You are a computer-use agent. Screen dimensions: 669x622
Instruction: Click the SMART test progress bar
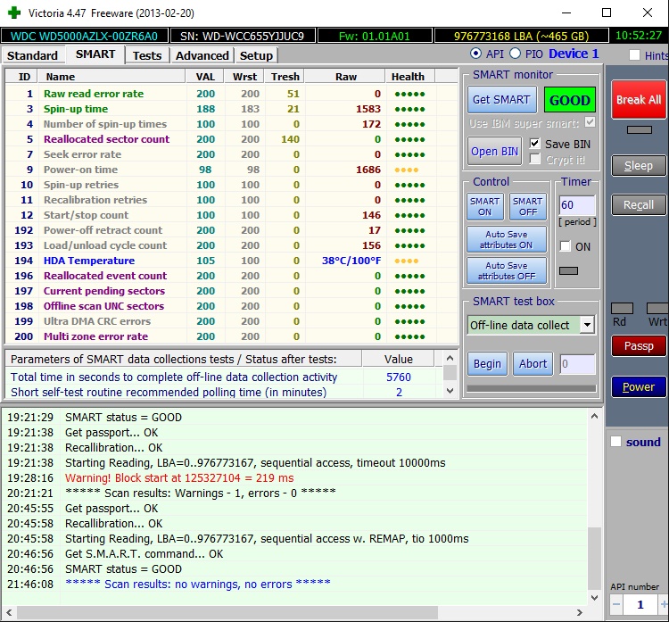(x=532, y=388)
